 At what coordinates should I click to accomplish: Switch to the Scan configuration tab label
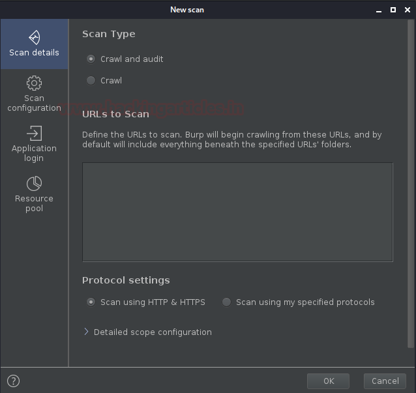34,103
